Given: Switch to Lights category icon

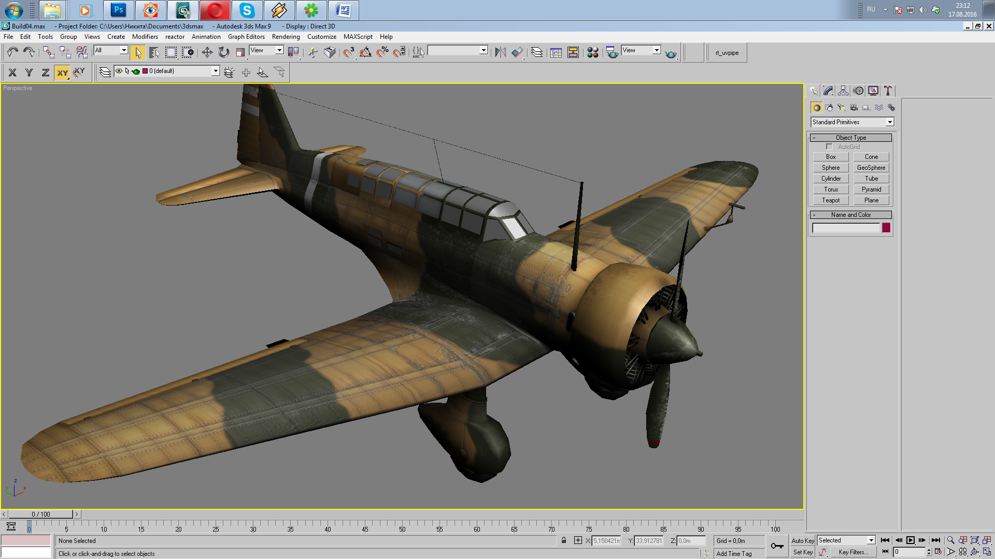Looking at the screenshot, I should click(841, 108).
